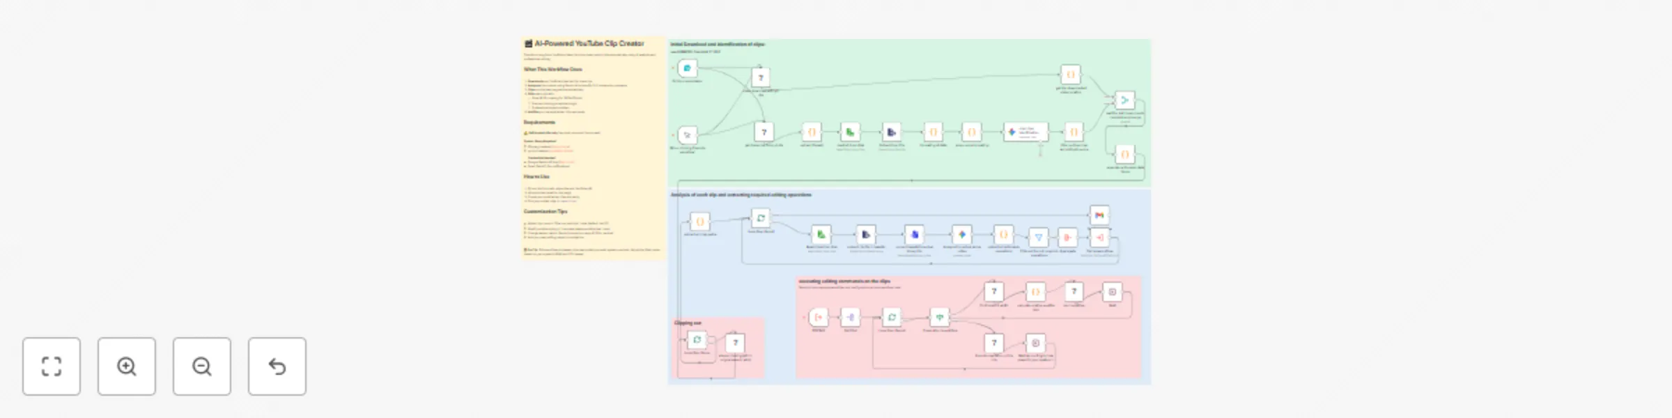The width and height of the screenshot is (1672, 418).
Task: Select the loop node in the small Clipping section
Action: pyautogui.click(x=697, y=340)
